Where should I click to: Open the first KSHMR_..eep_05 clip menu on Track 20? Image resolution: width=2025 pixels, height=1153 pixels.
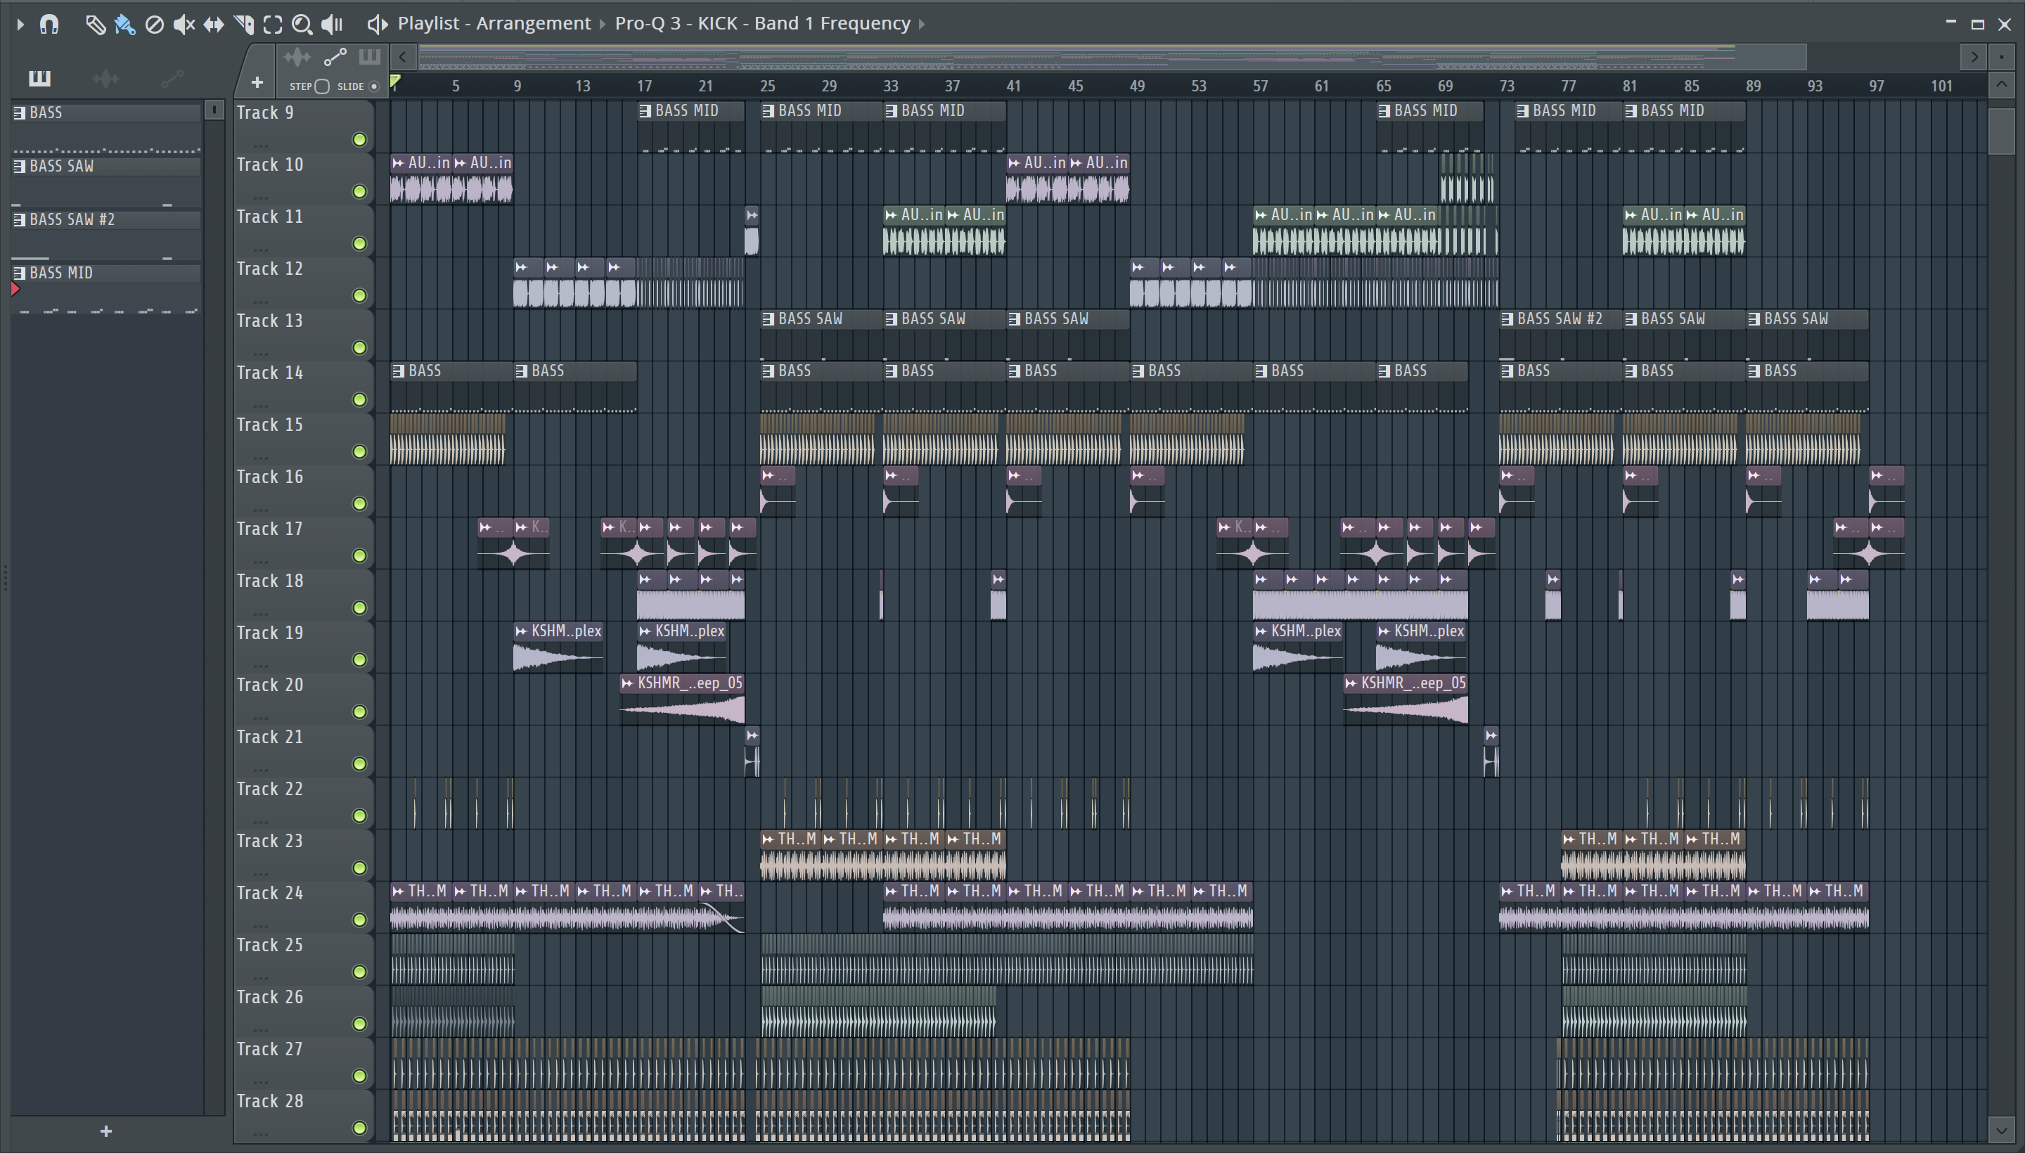627,683
